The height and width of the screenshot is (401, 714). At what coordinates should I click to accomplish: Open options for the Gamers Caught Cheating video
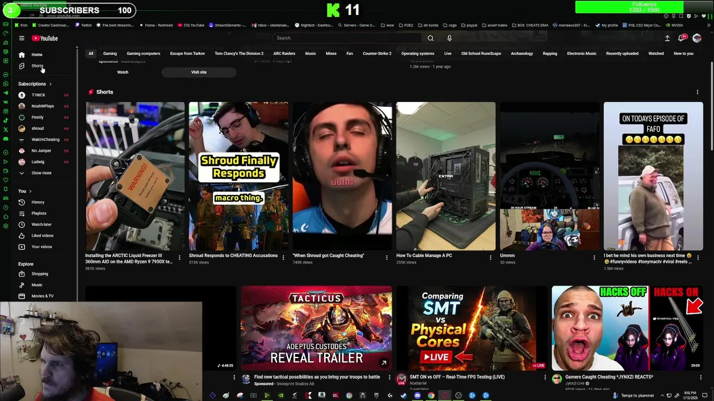tap(701, 378)
